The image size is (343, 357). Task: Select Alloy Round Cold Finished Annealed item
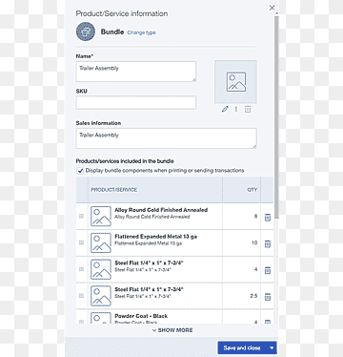(x=161, y=213)
